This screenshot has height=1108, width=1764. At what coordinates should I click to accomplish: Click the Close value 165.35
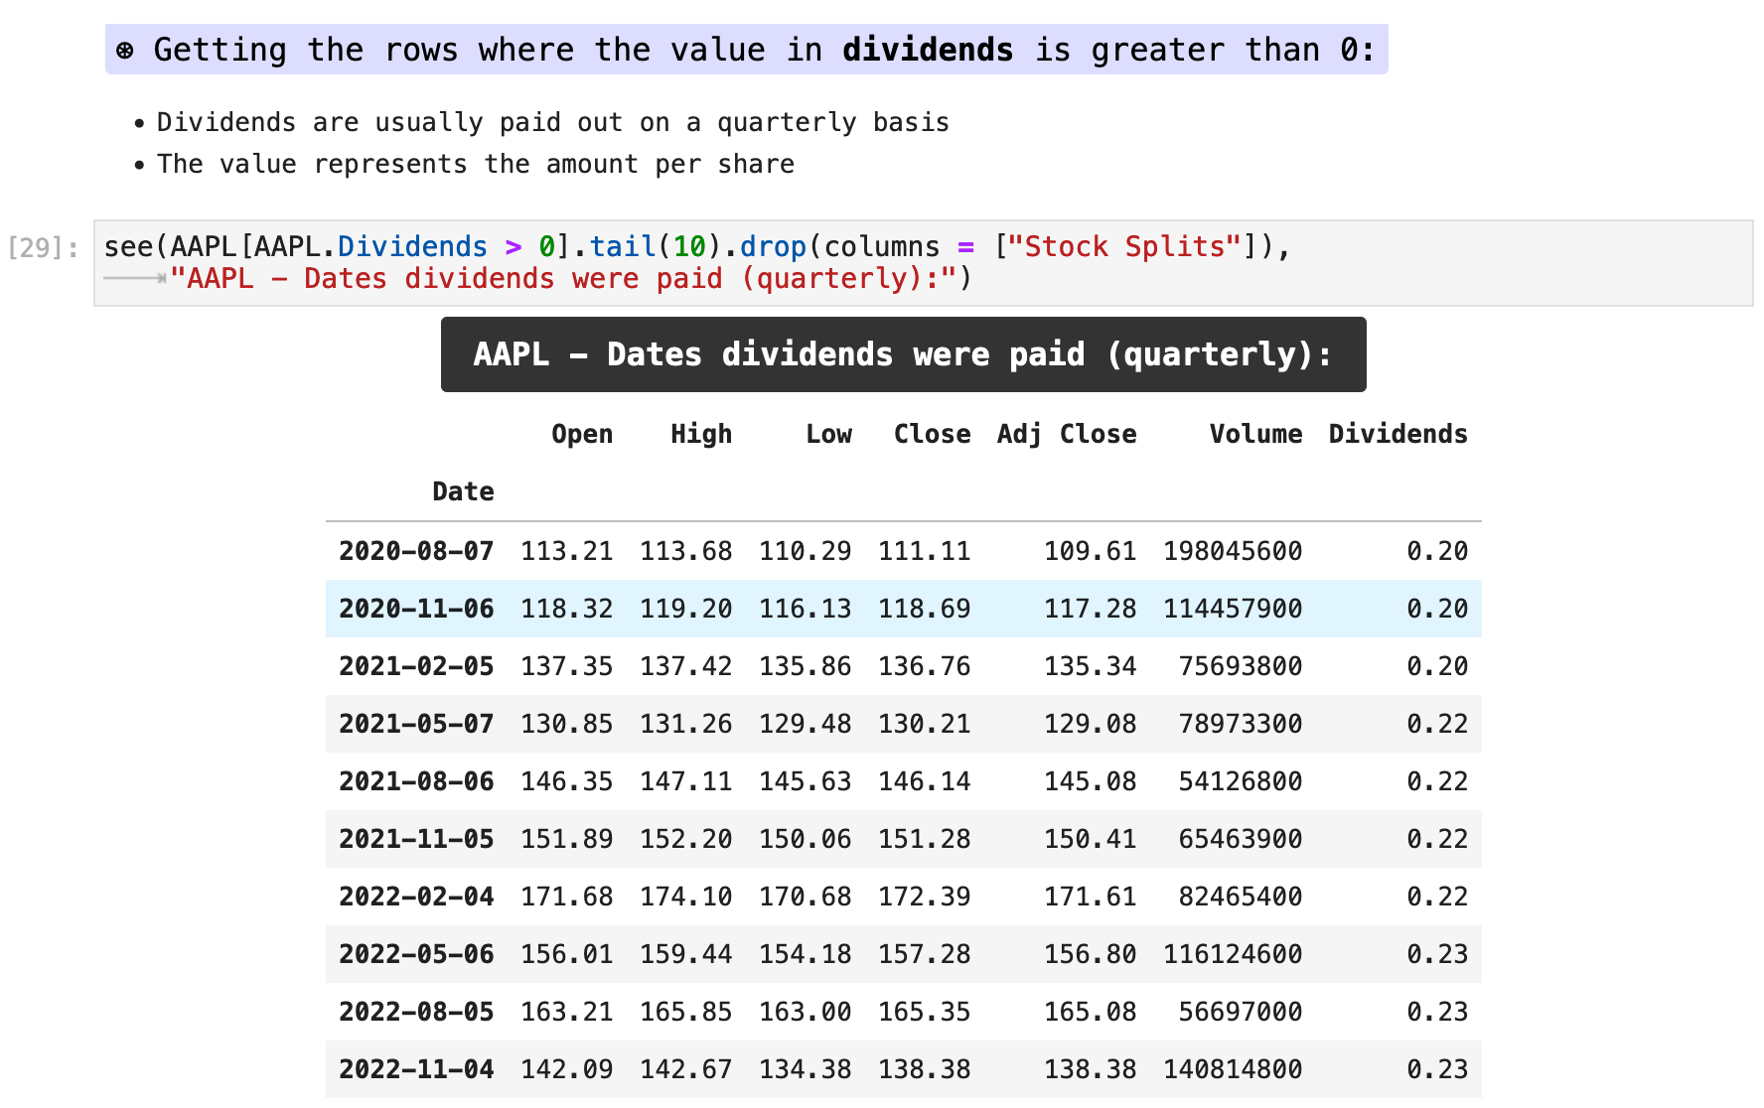tap(925, 1012)
